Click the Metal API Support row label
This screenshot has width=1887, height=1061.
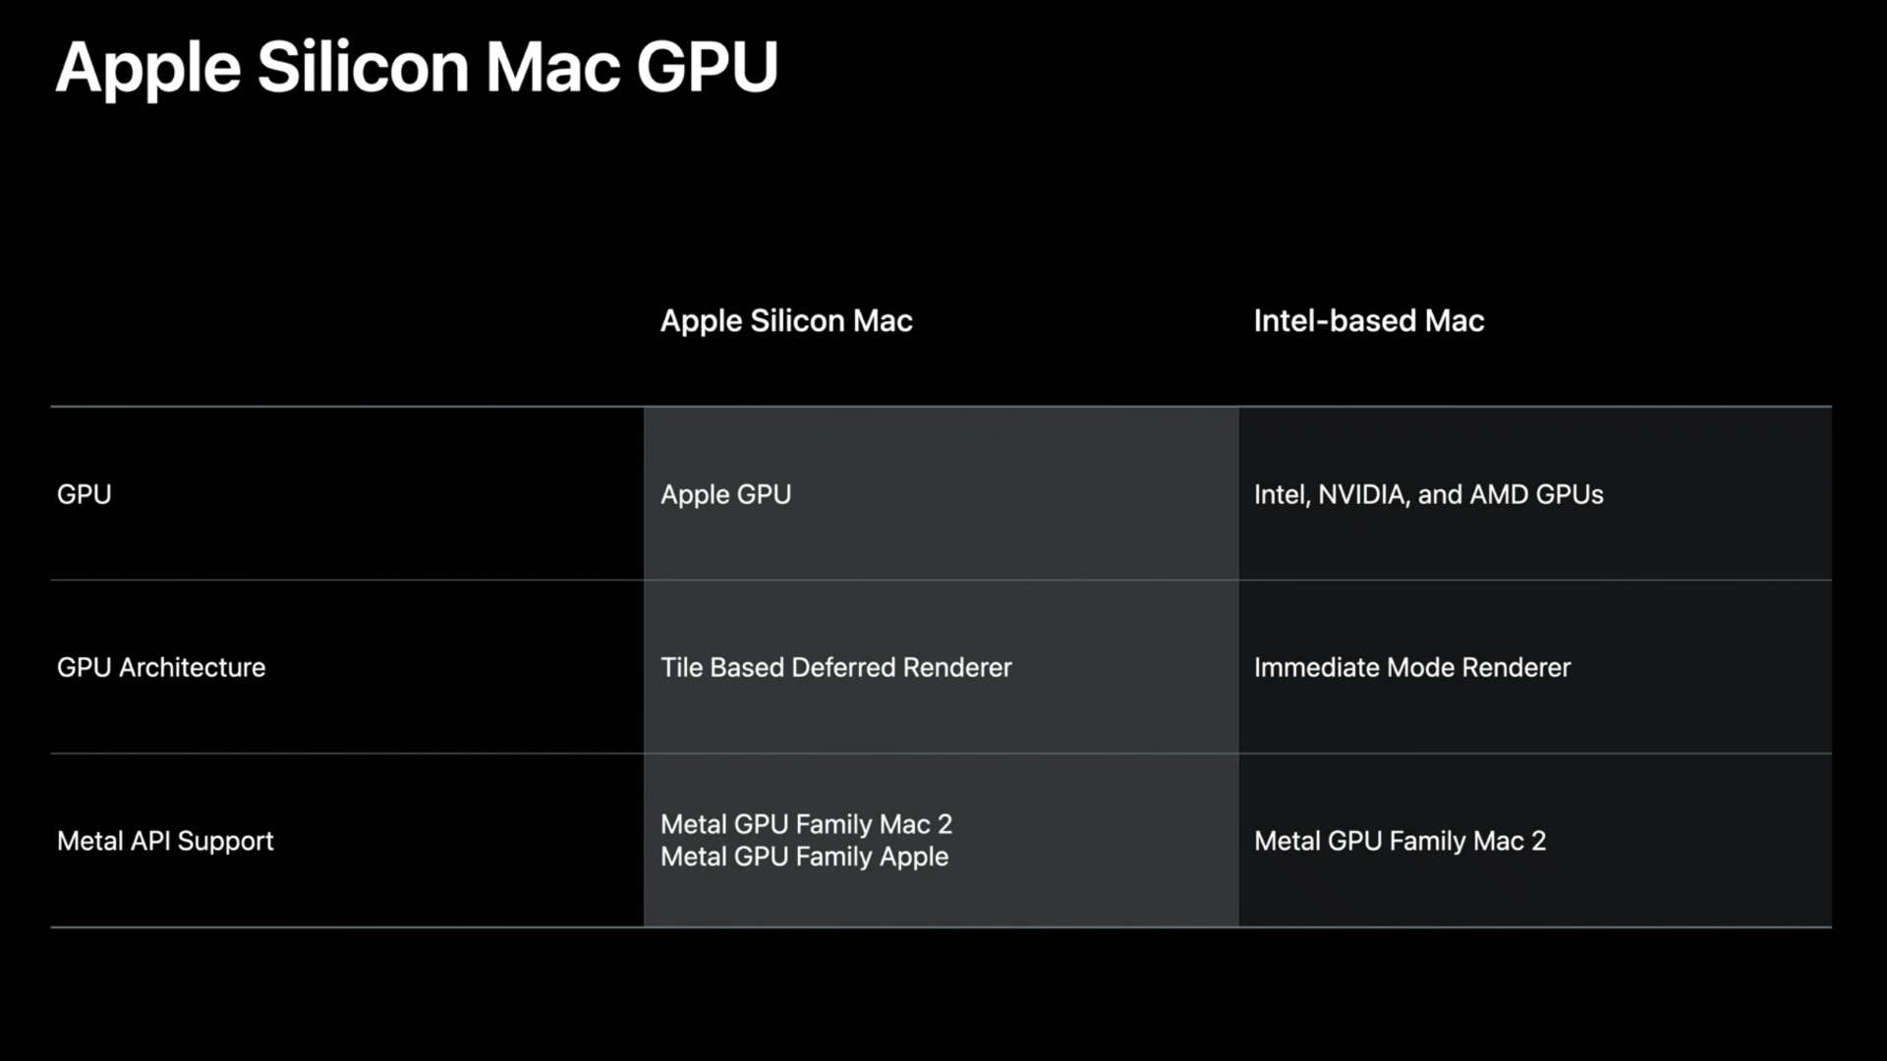(165, 841)
